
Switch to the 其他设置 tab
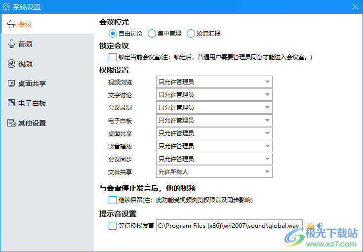[x=47, y=123]
